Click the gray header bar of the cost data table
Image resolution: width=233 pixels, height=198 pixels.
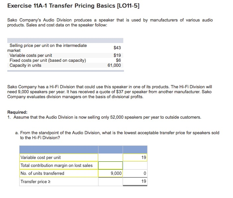tap(65, 40)
